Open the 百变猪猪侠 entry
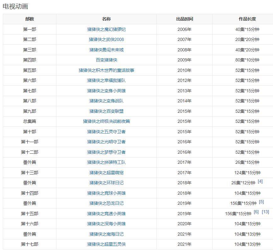The height and width of the screenshot is (252, 273). click(x=106, y=60)
